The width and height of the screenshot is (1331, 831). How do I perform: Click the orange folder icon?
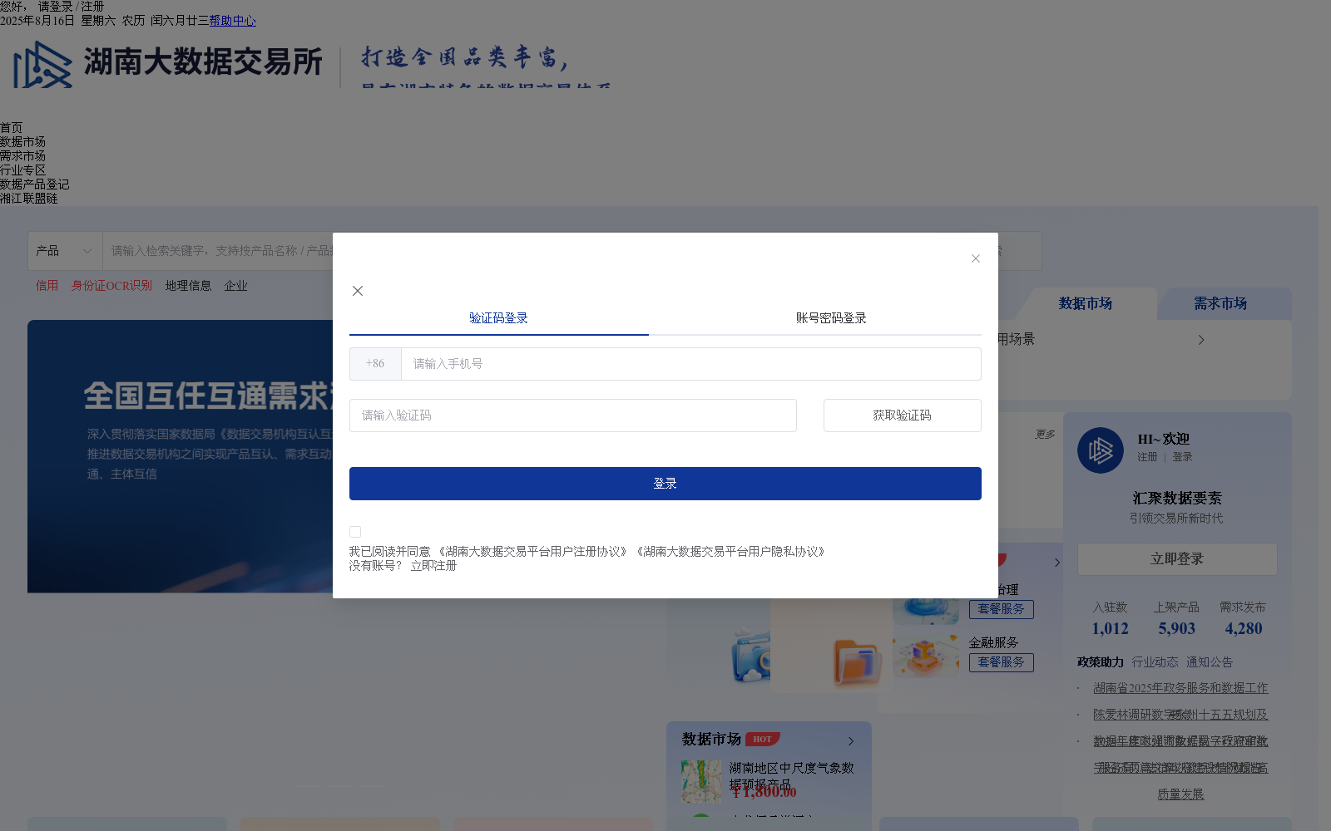(x=858, y=662)
